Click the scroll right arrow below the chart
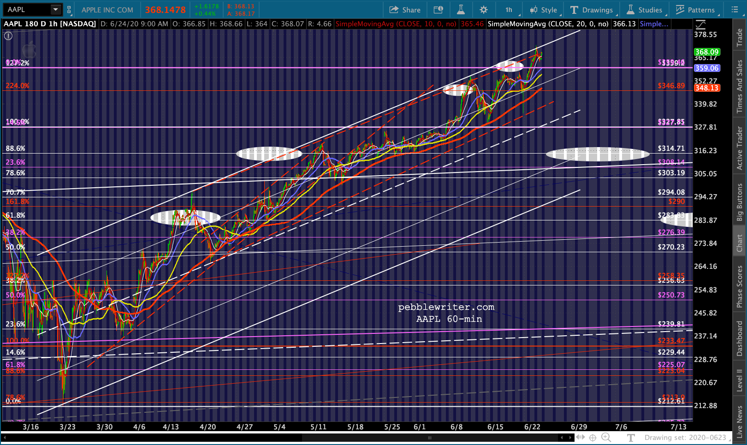This screenshot has width=747, height=445. click(x=571, y=438)
